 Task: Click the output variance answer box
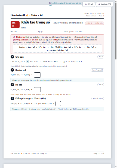[x=58, y=104]
